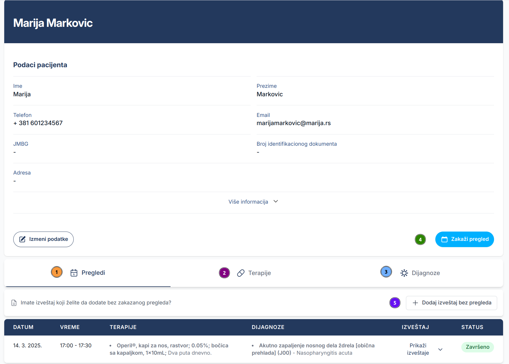Click the pill icon on Terapije tab
Viewport: 509px width, 364px height.
point(241,273)
